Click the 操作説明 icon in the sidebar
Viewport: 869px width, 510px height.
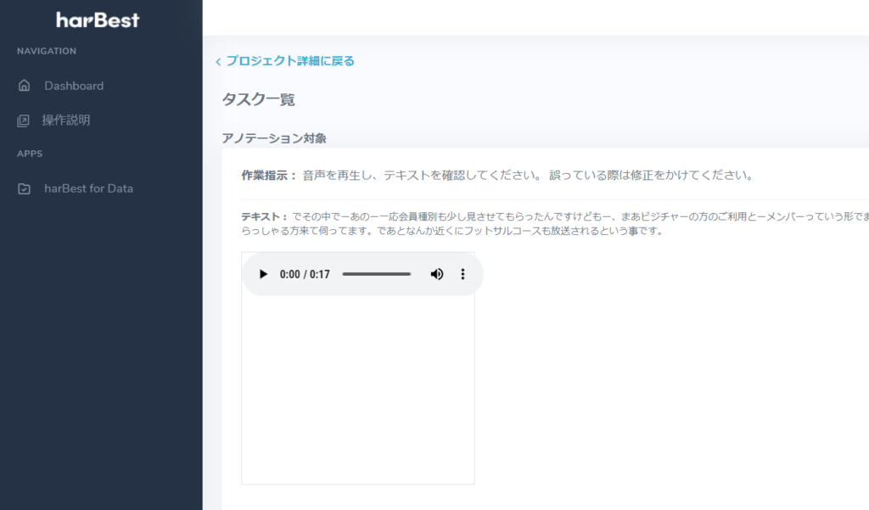pos(24,120)
